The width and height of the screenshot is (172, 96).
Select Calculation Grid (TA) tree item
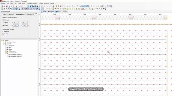pos(16,55)
